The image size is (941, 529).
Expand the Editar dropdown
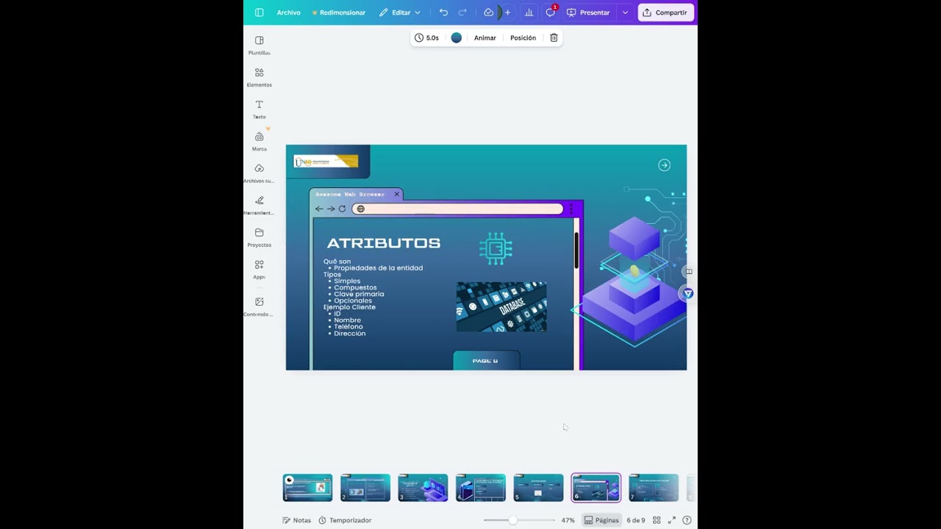point(400,12)
